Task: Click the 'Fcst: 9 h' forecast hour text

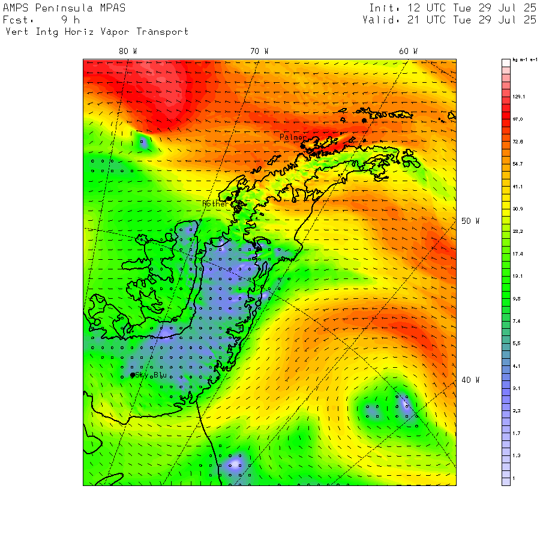Action: [x=41, y=20]
